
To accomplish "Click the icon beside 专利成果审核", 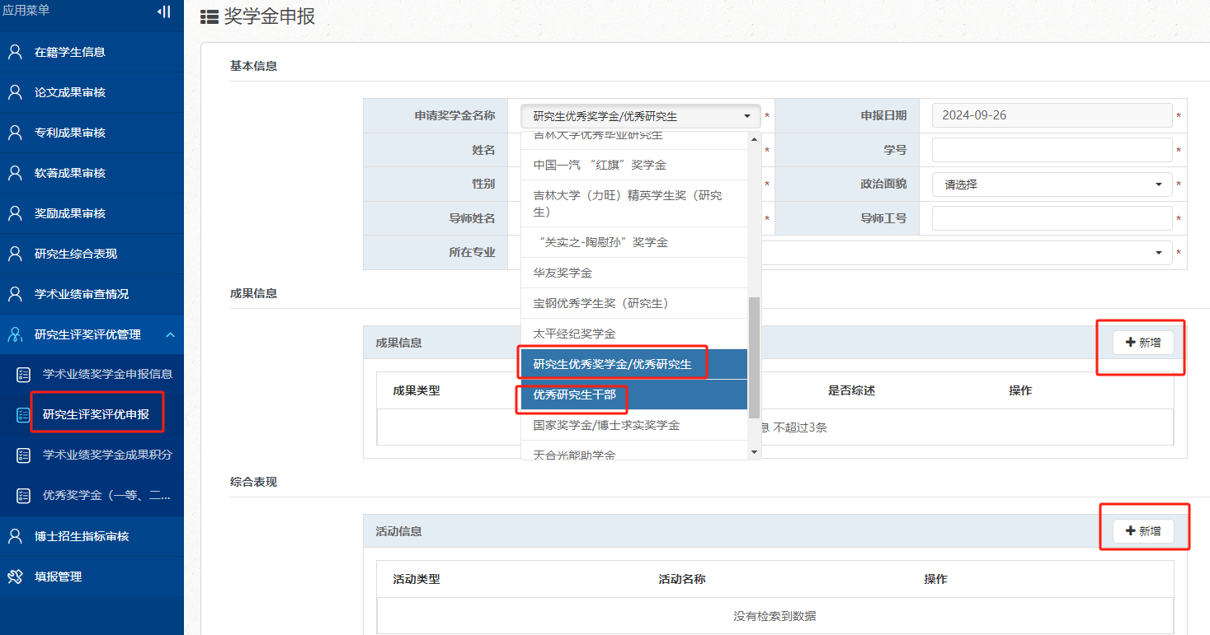I will coord(15,133).
